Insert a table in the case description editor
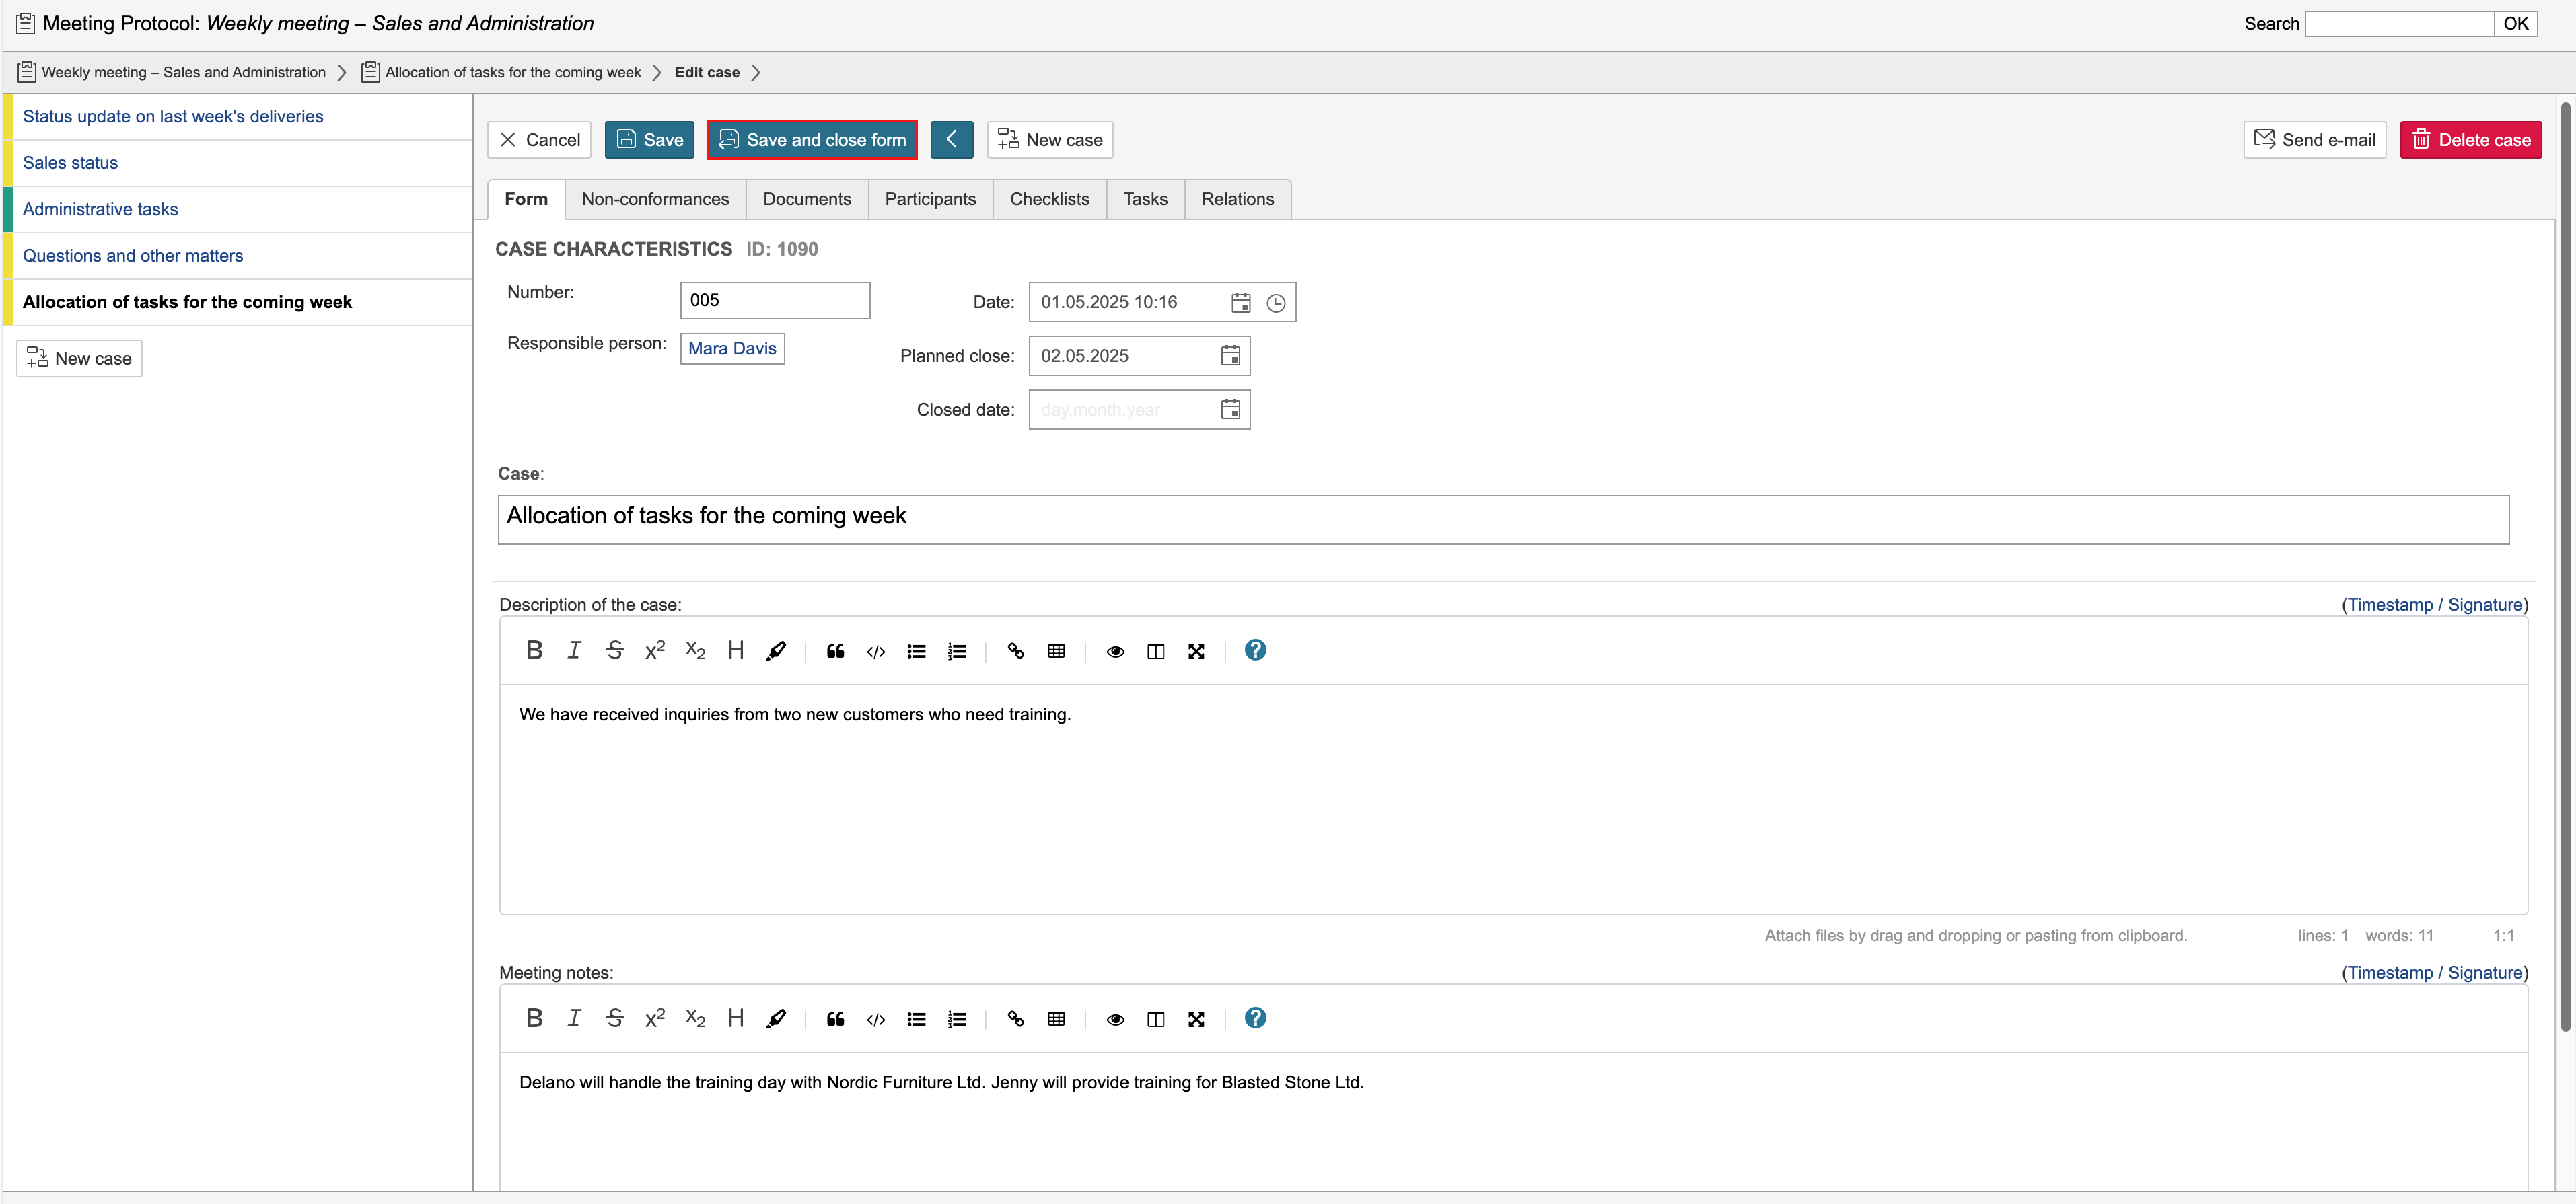Viewport: 2576px width, 1204px height. click(1056, 652)
